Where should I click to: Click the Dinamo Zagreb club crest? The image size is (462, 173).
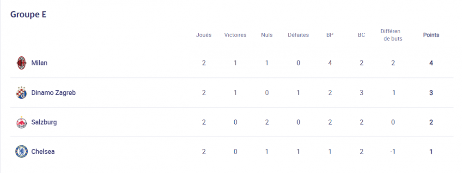coord(22,93)
